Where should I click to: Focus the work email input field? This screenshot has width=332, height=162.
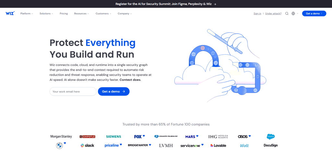click(73, 92)
